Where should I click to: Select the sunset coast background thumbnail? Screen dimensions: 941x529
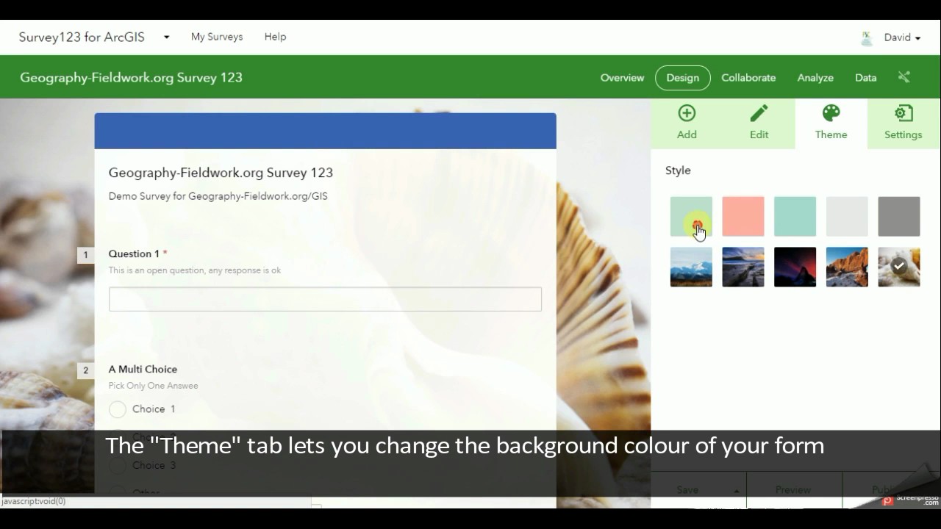pos(743,267)
